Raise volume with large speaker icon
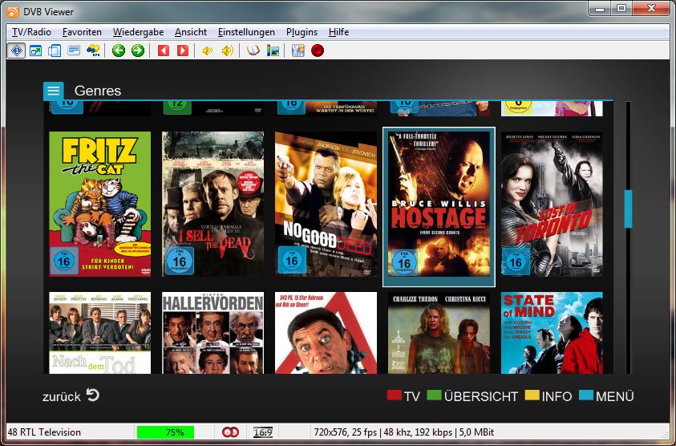The image size is (676, 446). click(228, 51)
